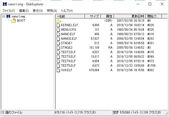The width and height of the screenshot is (169, 117).
Task: Click the TEST4.ELF file icon
Action: [58, 61]
